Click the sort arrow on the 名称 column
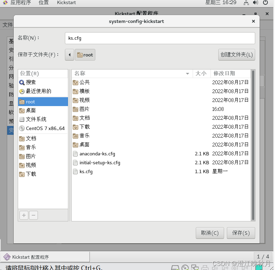275x270 pixels. coord(187,74)
